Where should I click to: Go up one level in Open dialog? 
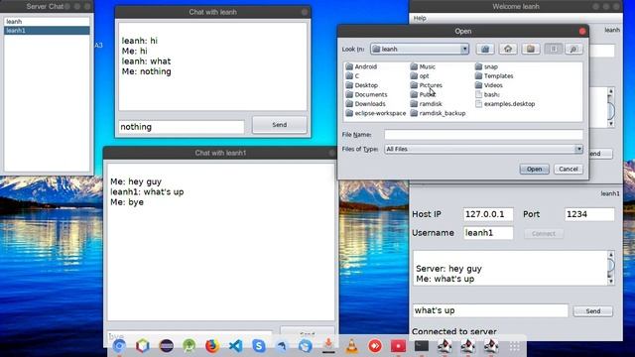point(485,49)
